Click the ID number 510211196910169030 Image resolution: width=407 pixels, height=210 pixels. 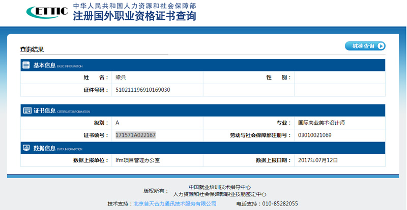click(143, 90)
